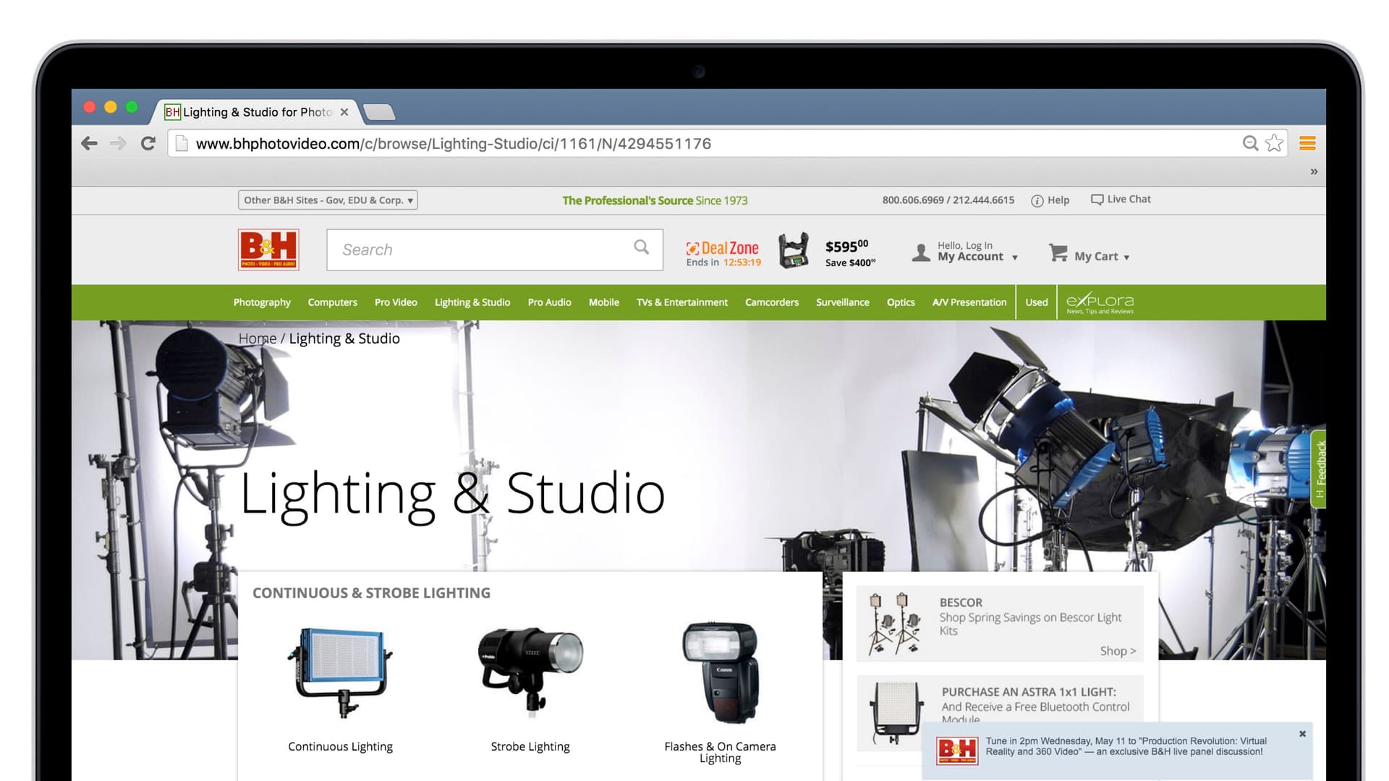
Task: Open the green Feedback side tab
Action: click(x=1319, y=469)
